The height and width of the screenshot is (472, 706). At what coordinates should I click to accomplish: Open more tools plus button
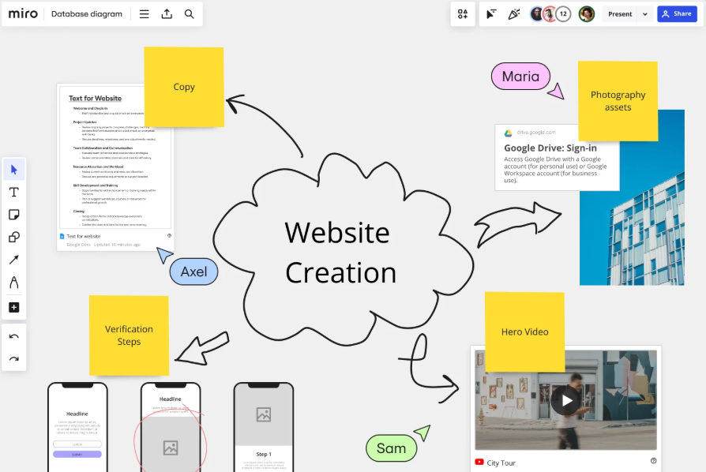(14, 307)
